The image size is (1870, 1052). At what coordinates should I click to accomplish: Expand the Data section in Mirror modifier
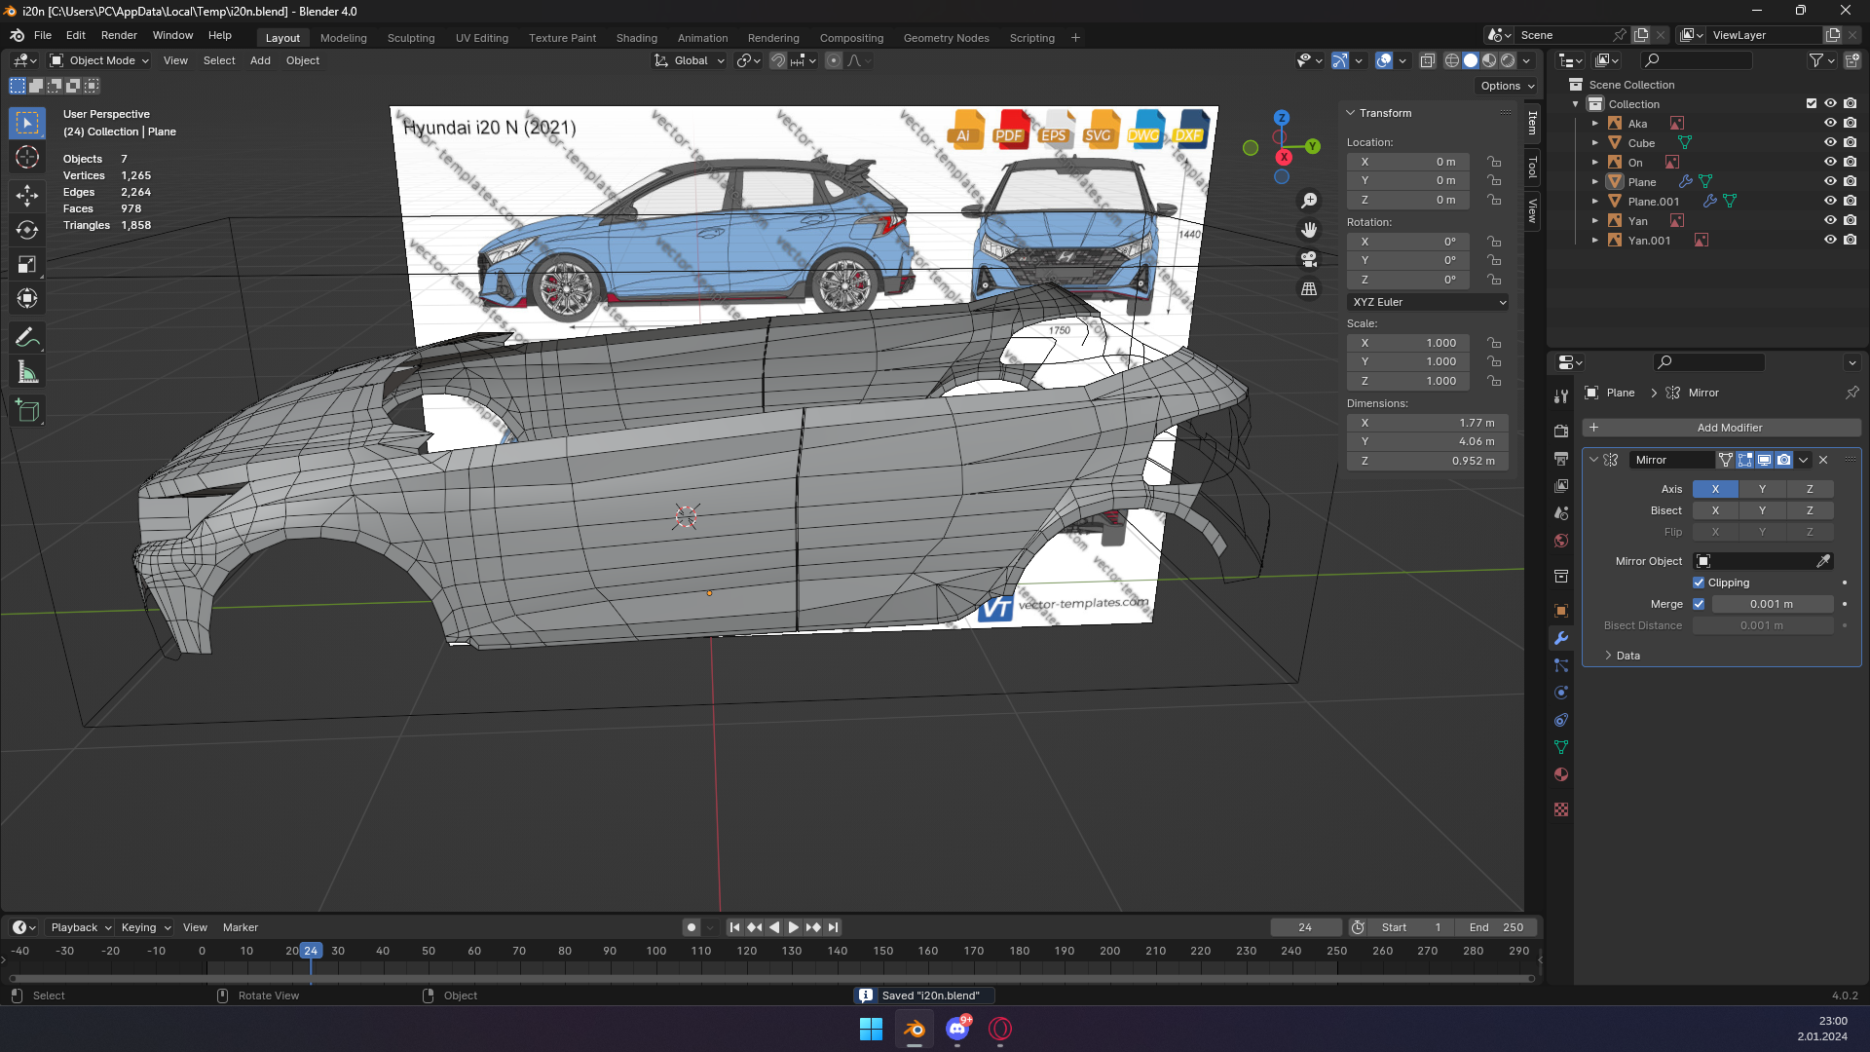click(x=1627, y=656)
